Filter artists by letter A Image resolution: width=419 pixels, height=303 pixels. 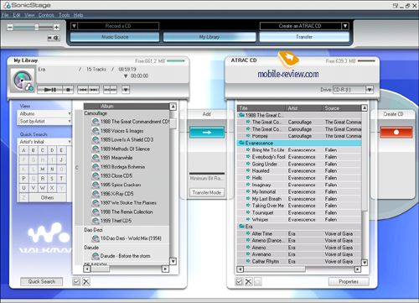pos(23,150)
